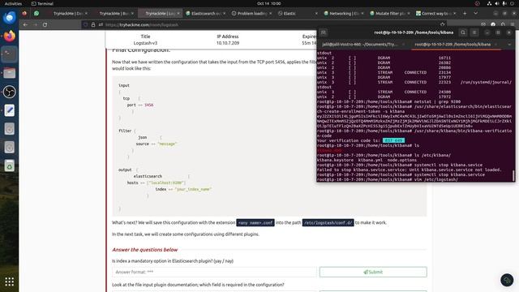The image size is (519, 292).
Task: Expand terminal tabs dropdown arrow
Action: coord(509,45)
